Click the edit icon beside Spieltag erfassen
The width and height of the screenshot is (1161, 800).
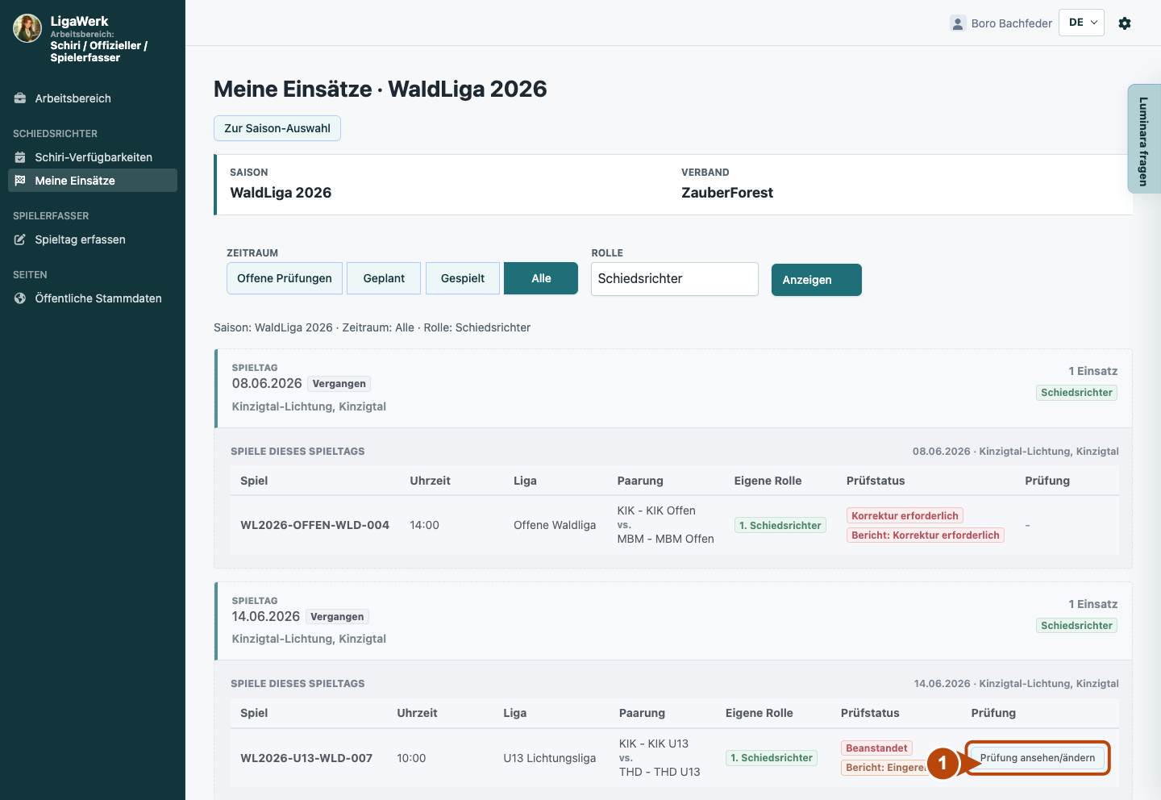point(20,240)
